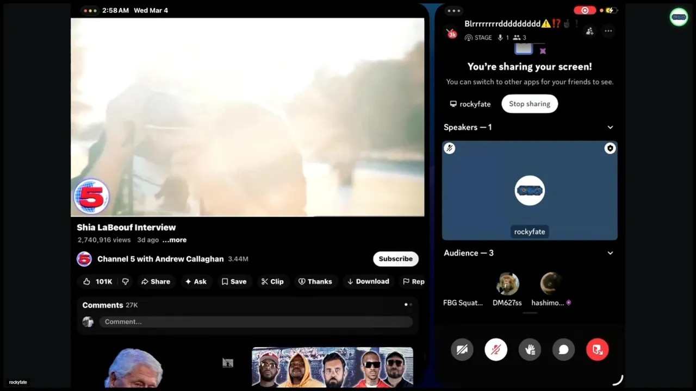Share the YouTube video
The image size is (696, 391).
pyautogui.click(x=156, y=281)
